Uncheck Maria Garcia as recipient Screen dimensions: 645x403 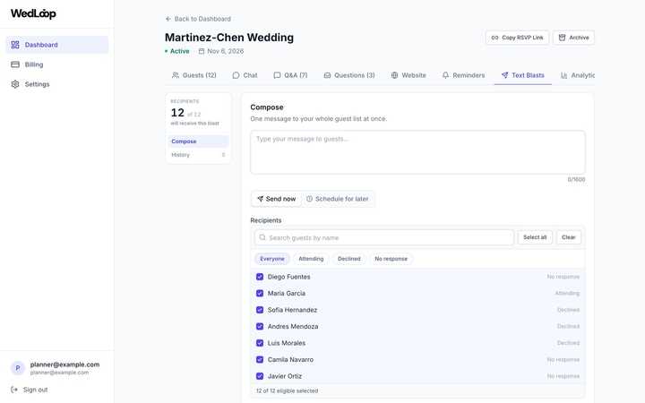260,293
